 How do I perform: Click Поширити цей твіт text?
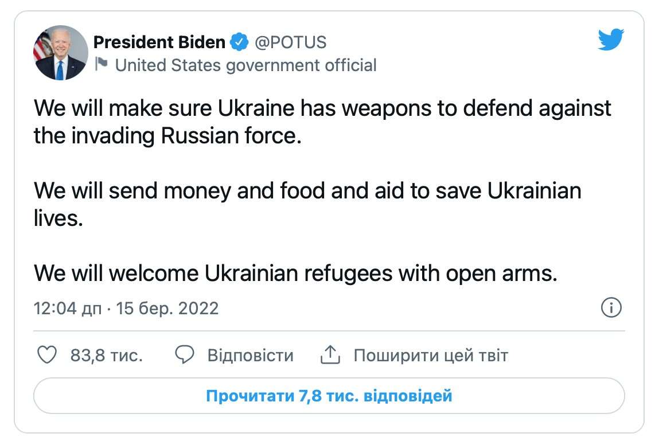[430, 355]
